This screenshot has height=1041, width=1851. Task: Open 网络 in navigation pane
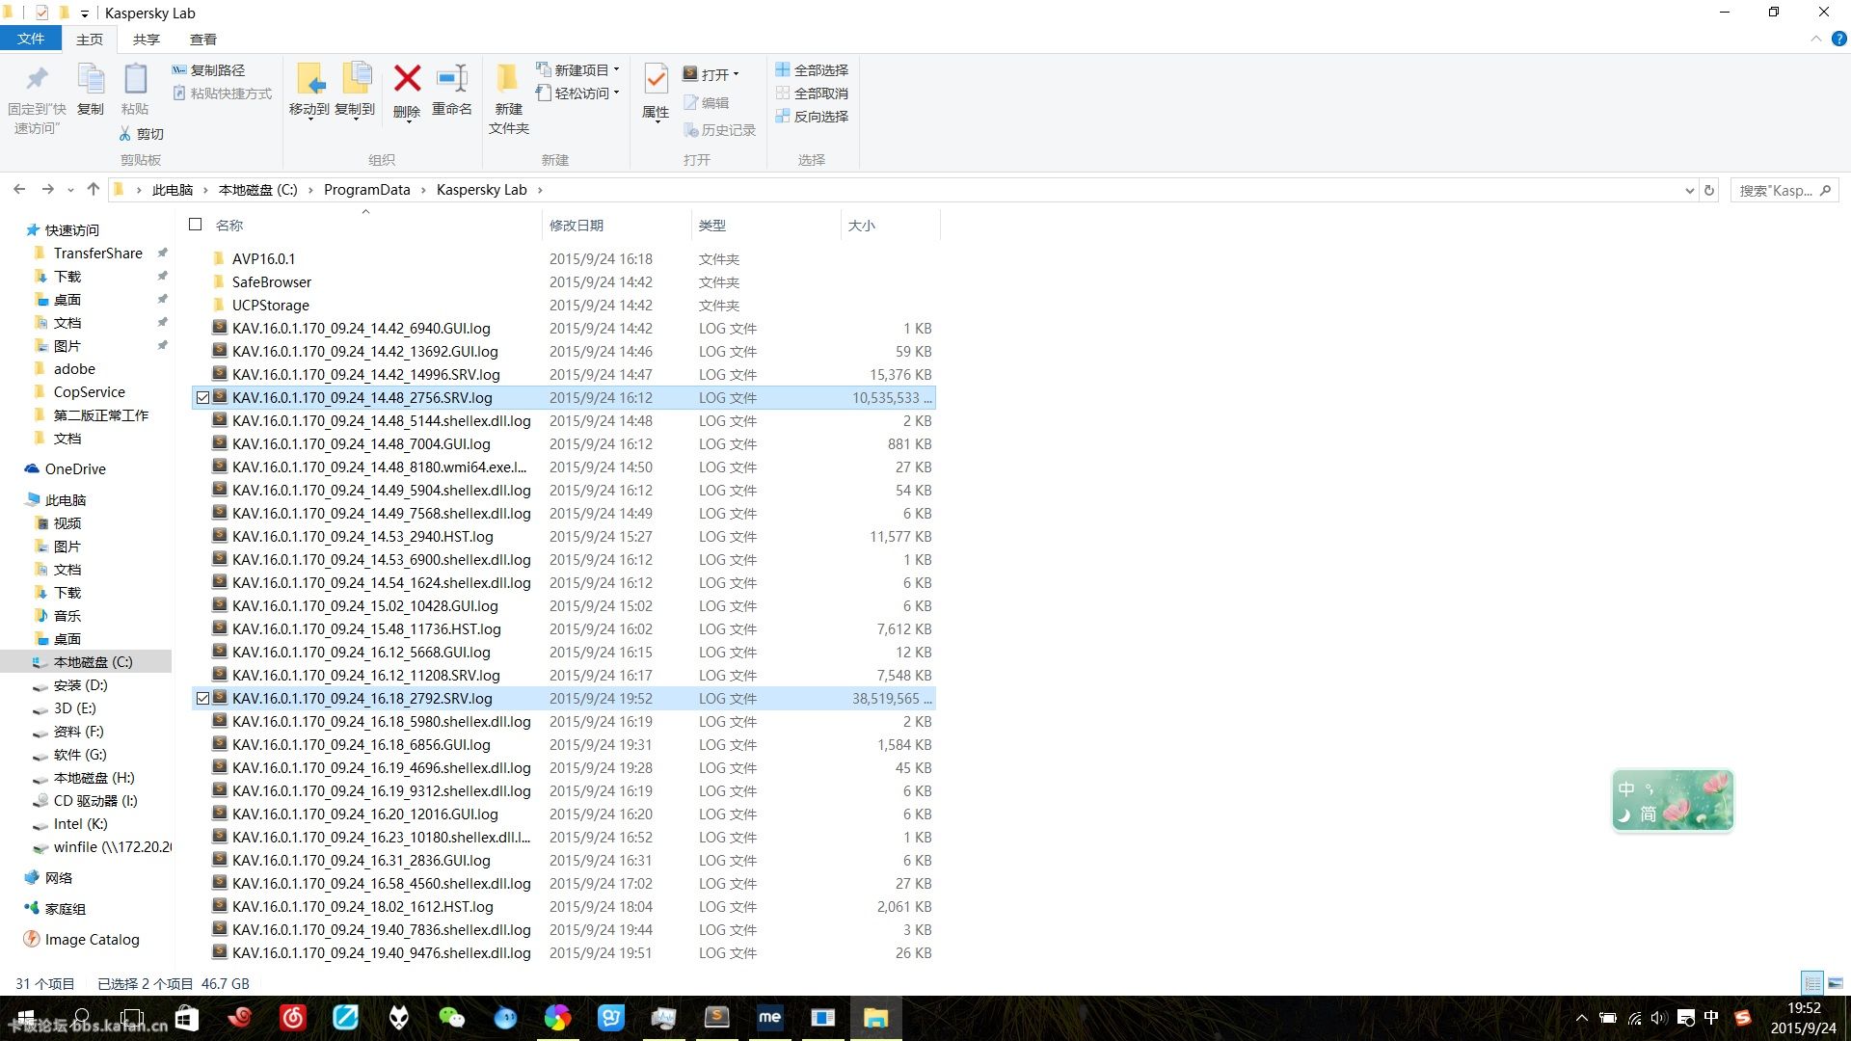point(58,878)
